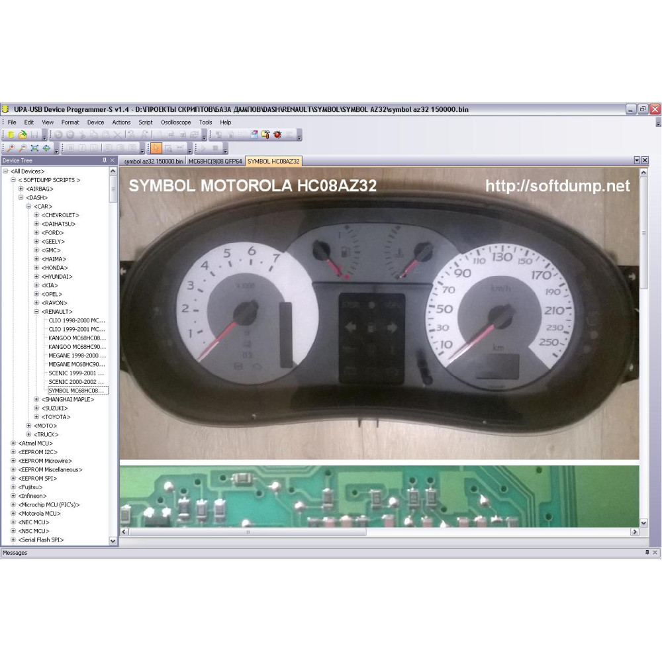The height and width of the screenshot is (662, 662).
Task: Click image horizontal scrollbar right arrow
Action: (635, 532)
